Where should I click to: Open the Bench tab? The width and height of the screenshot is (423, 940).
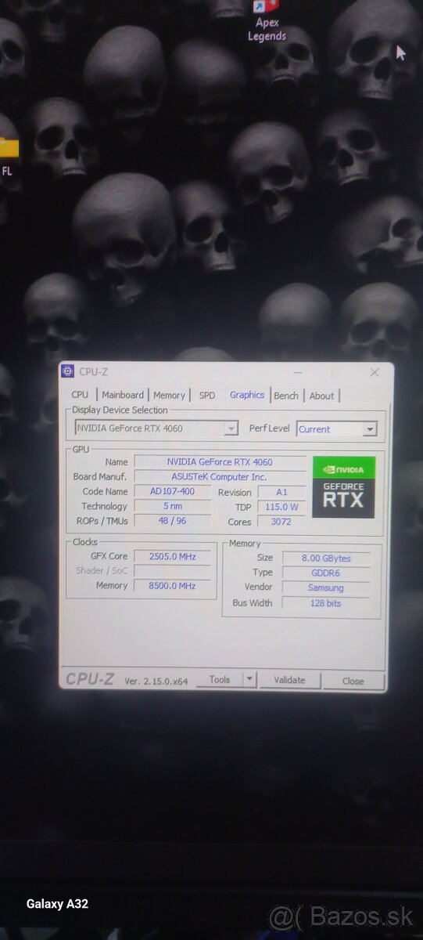(x=286, y=396)
